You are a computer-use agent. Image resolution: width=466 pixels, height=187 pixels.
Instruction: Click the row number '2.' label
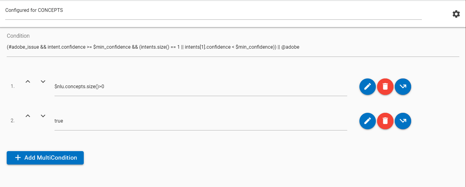point(12,121)
